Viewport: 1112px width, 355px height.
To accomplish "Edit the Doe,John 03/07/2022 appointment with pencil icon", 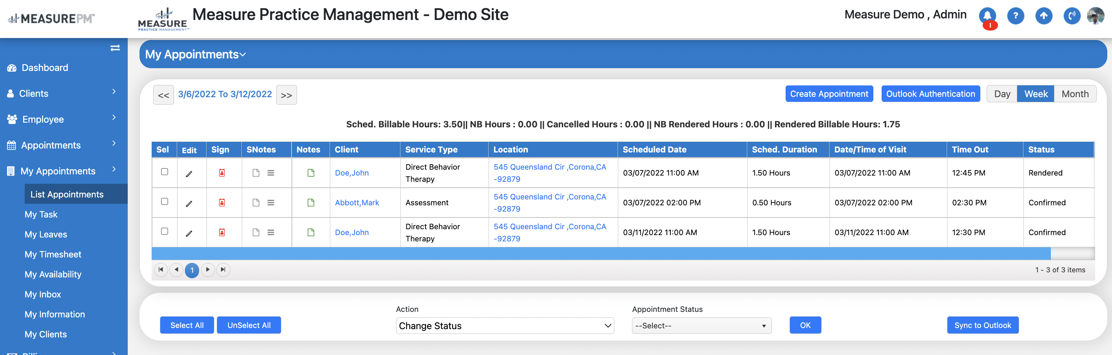I will point(189,174).
